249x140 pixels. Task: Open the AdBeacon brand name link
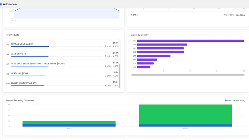coord(10,4)
